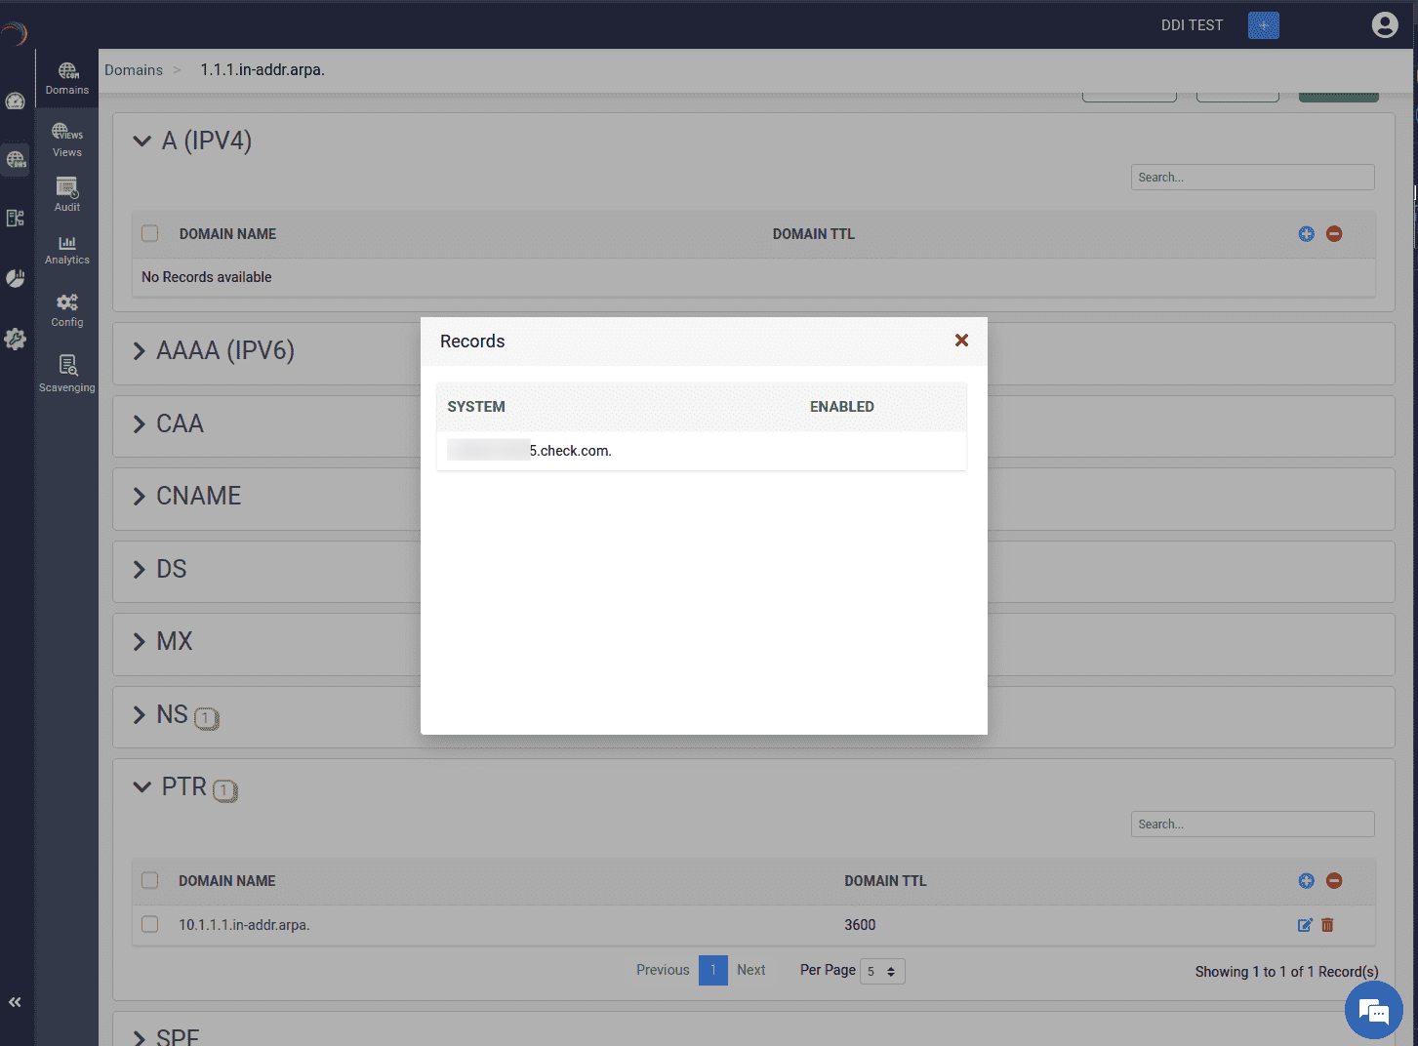Screen dimensions: 1418x1046
Task: Open the Config sidebar item
Action: pyautogui.click(x=66, y=309)
